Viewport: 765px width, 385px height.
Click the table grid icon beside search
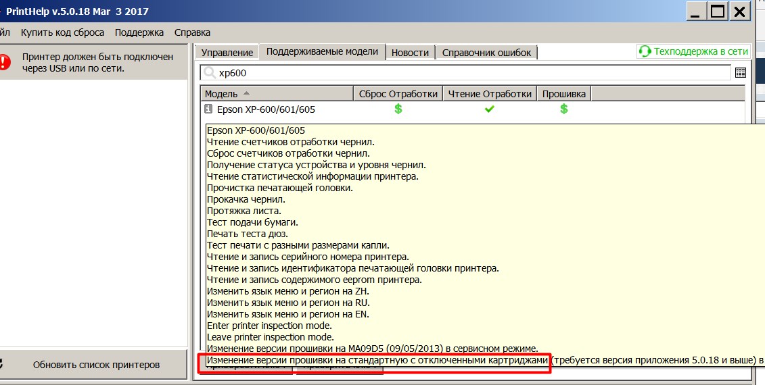[740, 73]
